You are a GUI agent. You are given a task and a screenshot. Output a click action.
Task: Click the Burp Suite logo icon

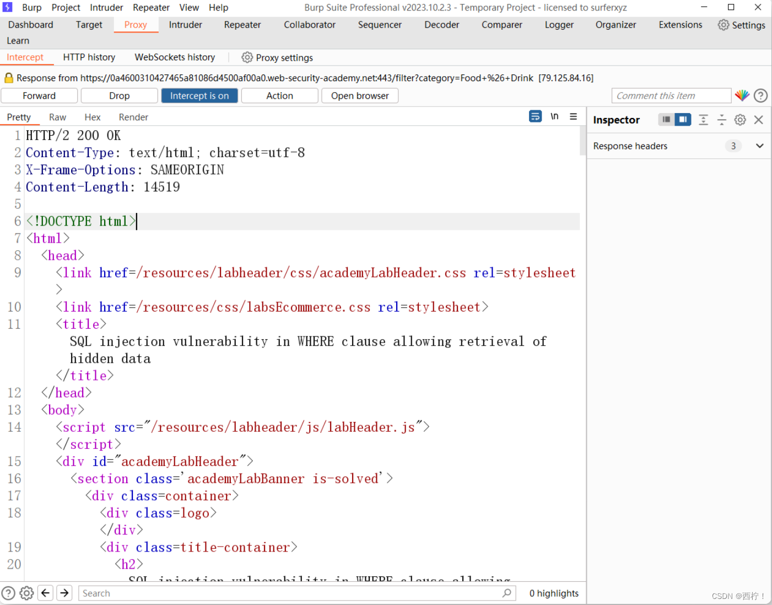[x=8, y=7]
